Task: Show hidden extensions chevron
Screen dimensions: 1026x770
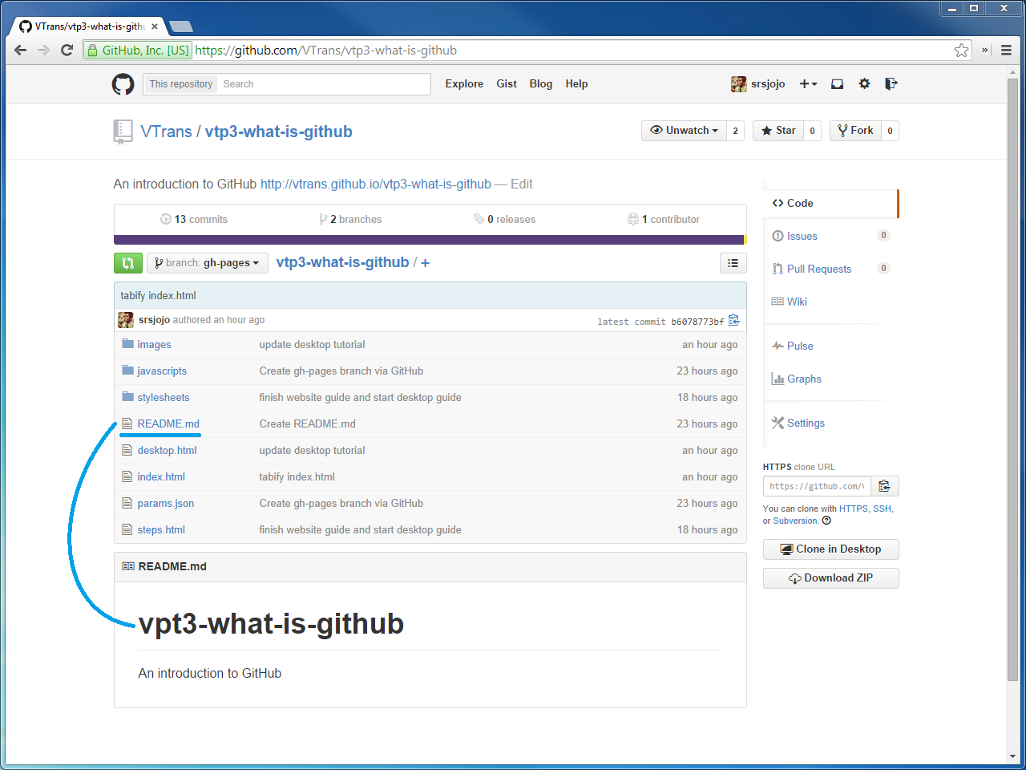Action: coord(985,50)
